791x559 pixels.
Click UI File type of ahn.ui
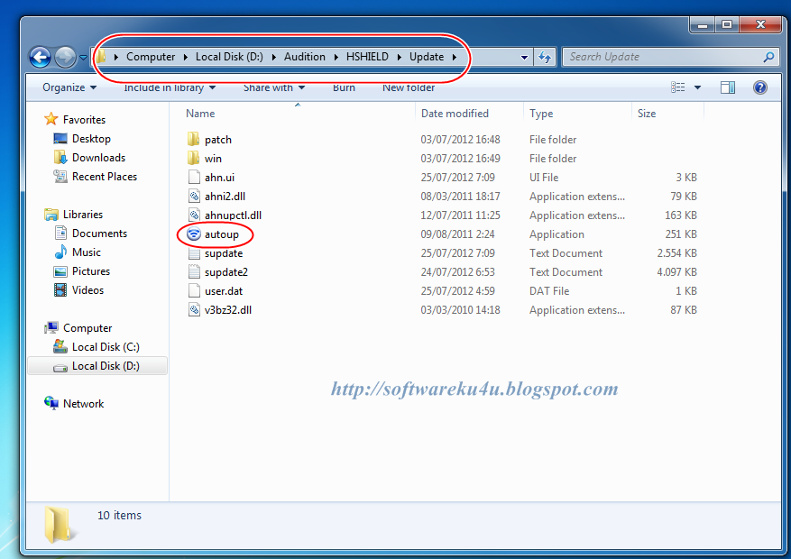[544, 178]
